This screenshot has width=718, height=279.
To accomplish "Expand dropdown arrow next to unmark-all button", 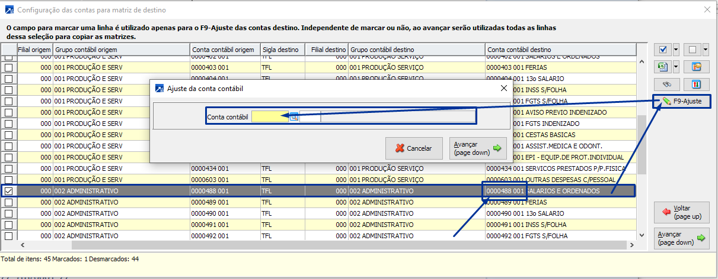I will pyautogui.click(x=706, y=50).
